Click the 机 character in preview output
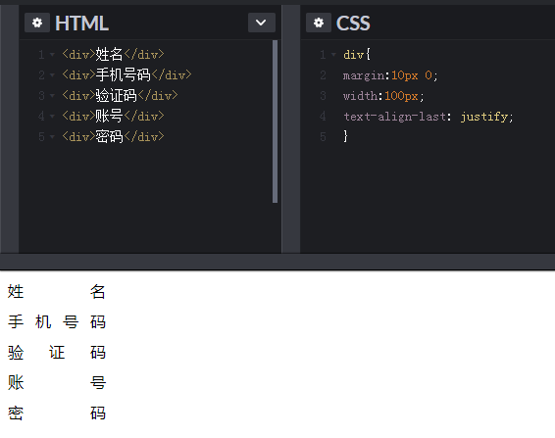Screen dimensions: 555x438 tap(43, 322)
